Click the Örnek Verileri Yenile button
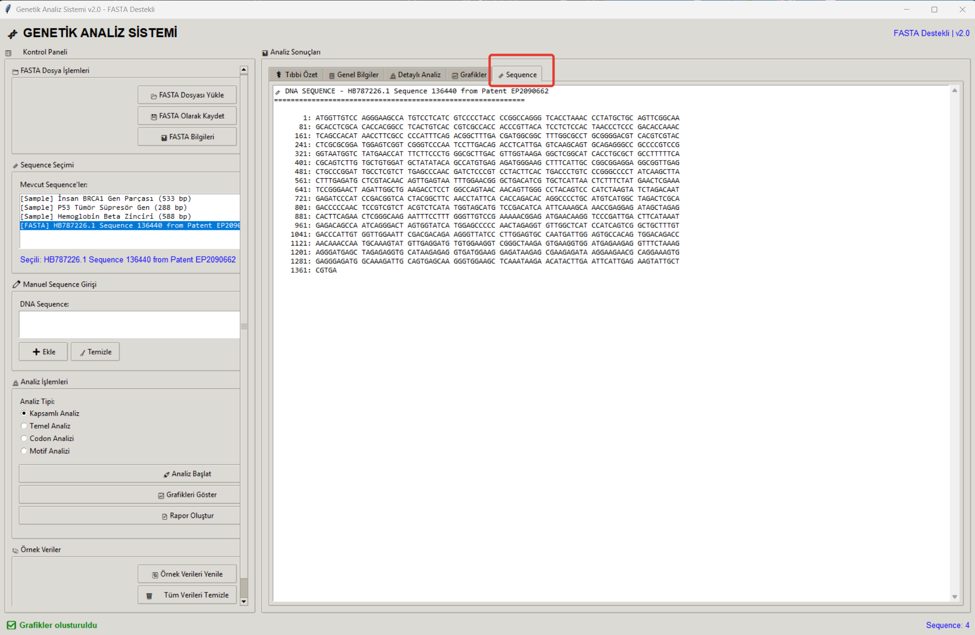The height and width of the screenshot is (635, 975). click(187, 574)
